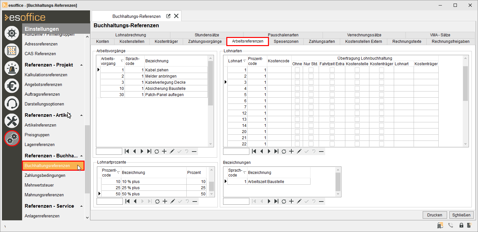Screen dimensions: 478x232
Task: Pop out the Buchhaltungs-Referenzen tab into a window
Action: (x=168, y=16)
